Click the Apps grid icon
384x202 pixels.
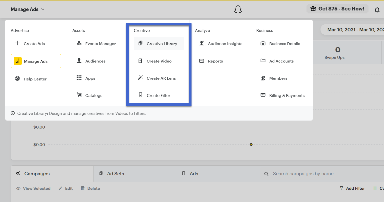click(x=79, y=78)
